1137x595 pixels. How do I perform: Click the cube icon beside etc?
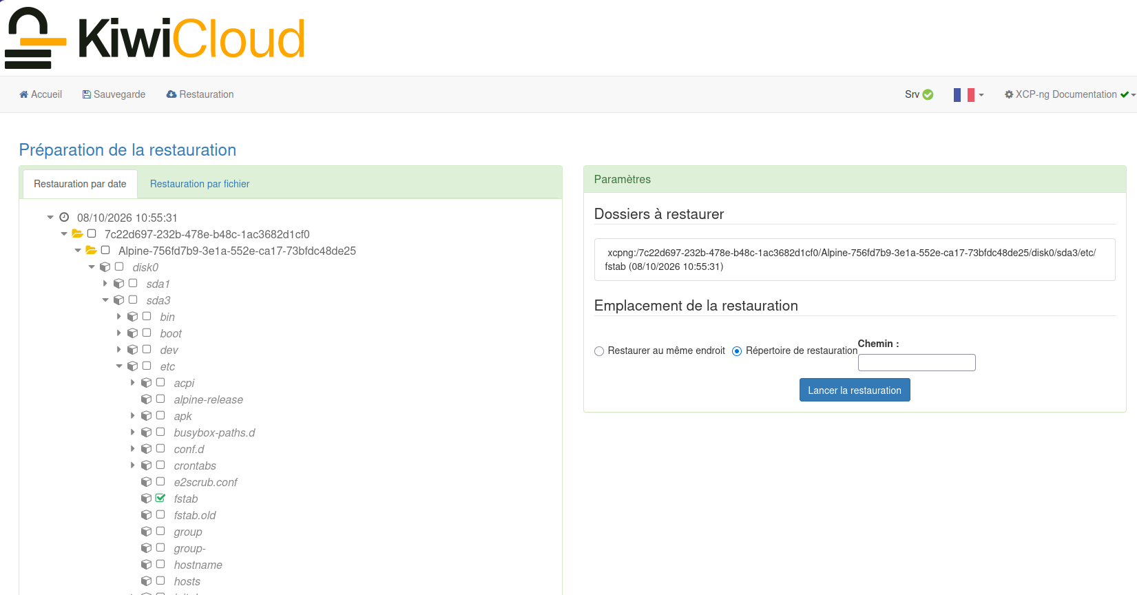133,366
